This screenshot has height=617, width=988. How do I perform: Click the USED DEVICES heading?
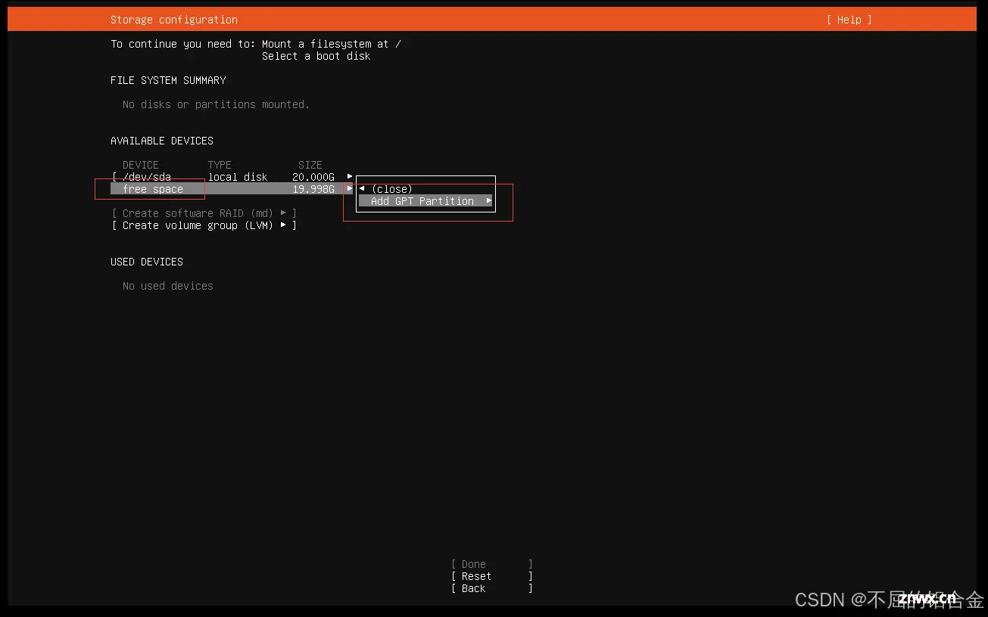[x=147, y=262]
